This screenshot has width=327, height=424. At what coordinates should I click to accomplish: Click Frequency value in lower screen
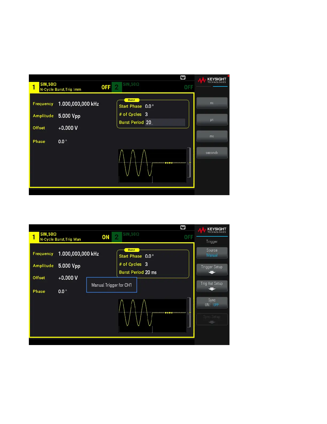[x=79, y=254]
